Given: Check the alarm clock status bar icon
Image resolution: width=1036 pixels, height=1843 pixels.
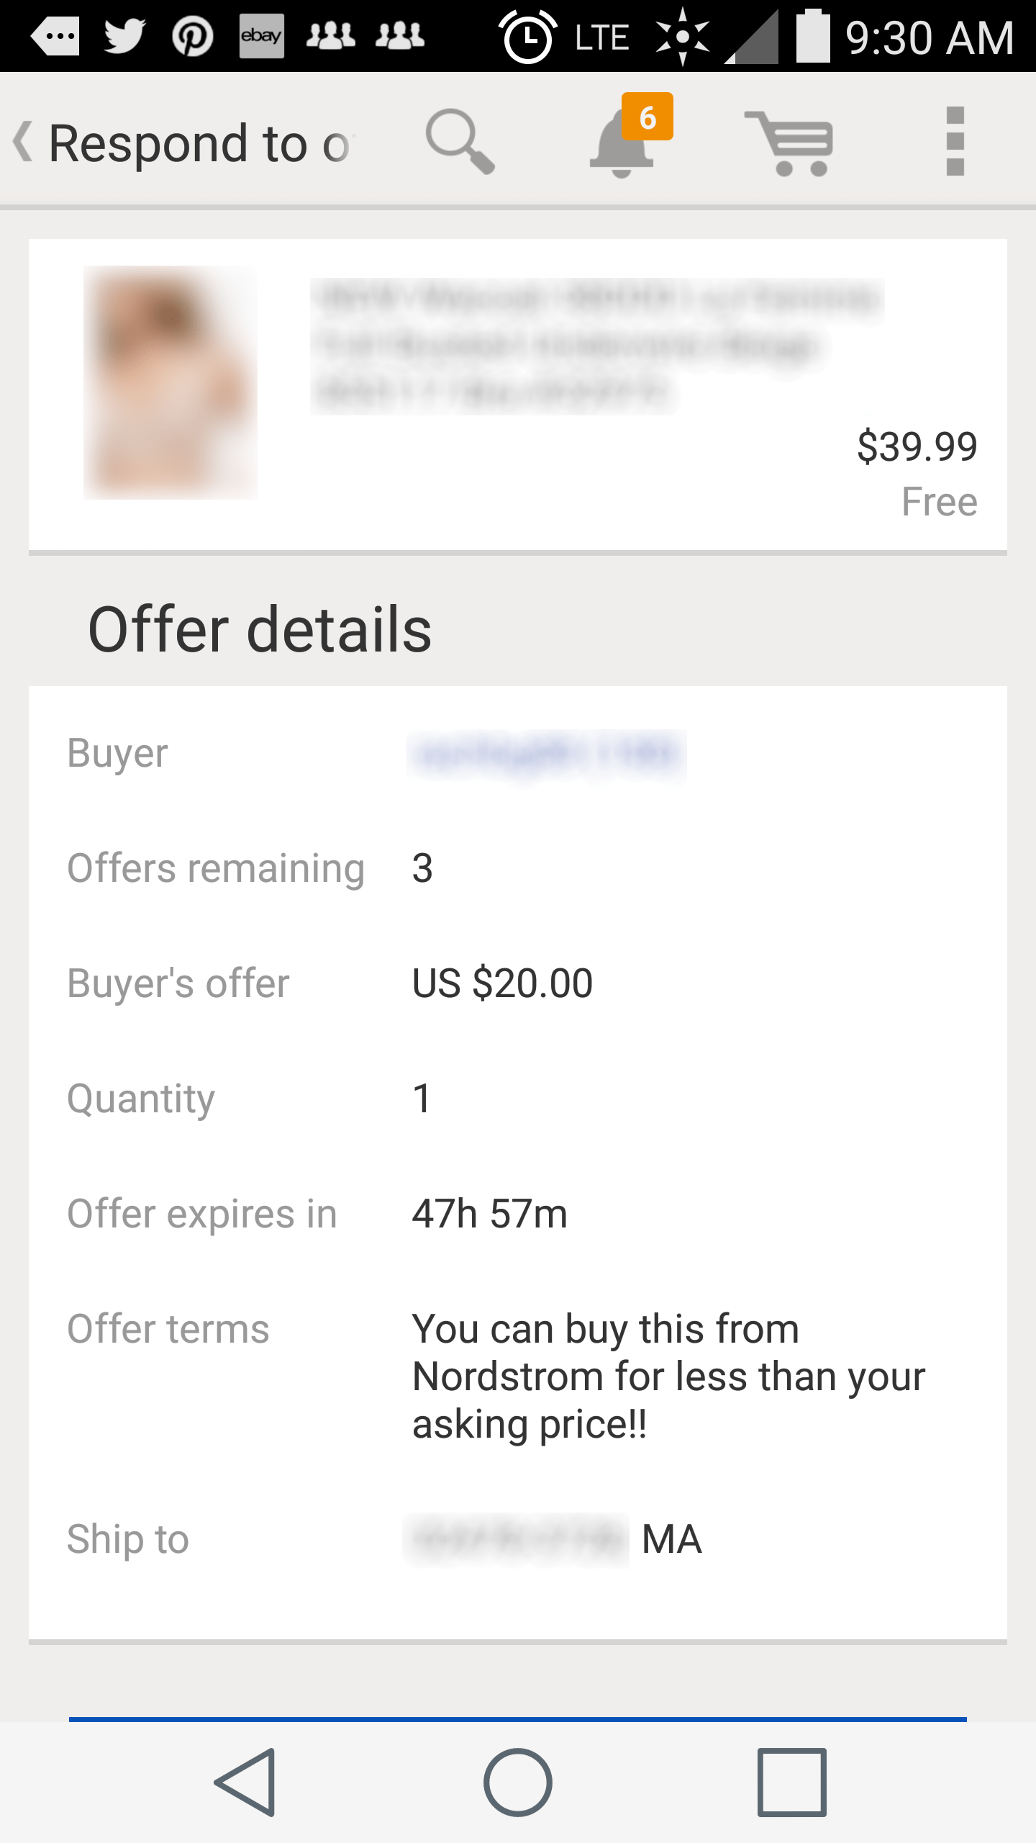Looking at the screenshot, I should click(527, 35).
